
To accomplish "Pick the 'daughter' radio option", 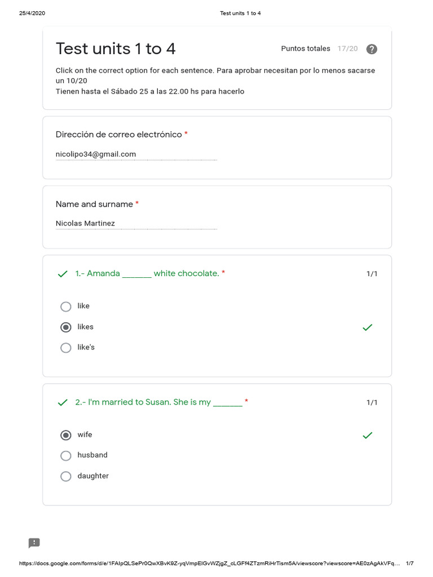I will [x=66, y=476].
